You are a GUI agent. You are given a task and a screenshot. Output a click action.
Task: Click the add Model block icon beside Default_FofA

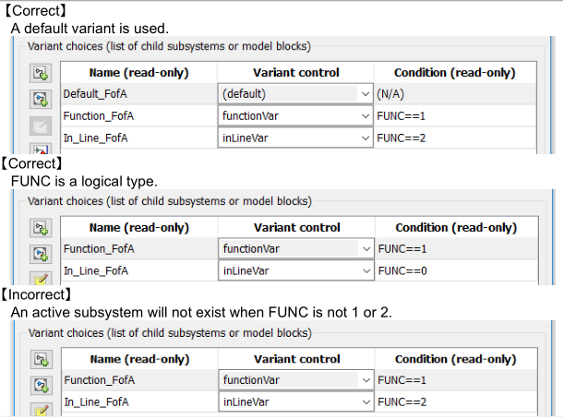[x=42, y=99]
